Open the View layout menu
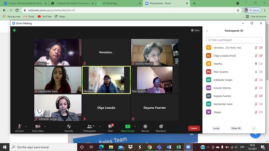The image size is (269, 151). (195, 30)
